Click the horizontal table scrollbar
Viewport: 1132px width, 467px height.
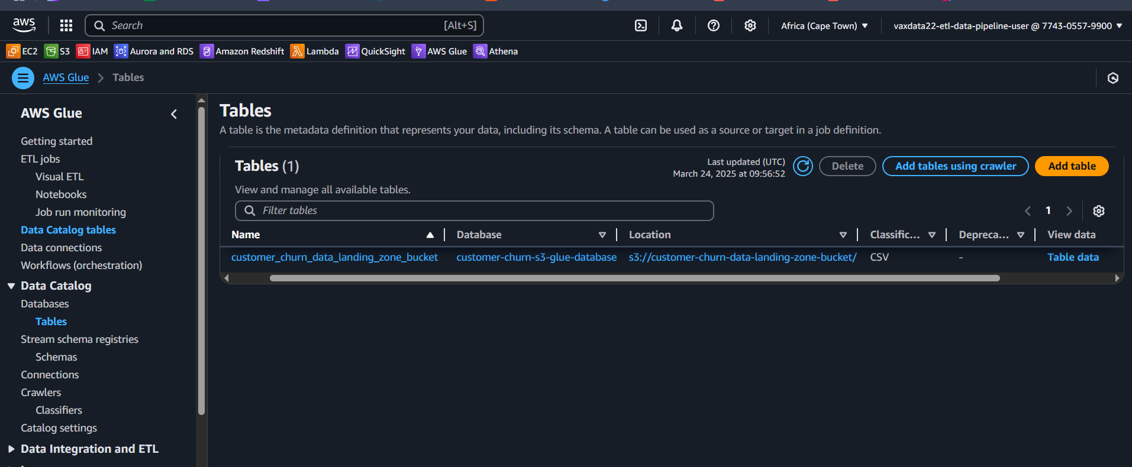pos(634,278)
